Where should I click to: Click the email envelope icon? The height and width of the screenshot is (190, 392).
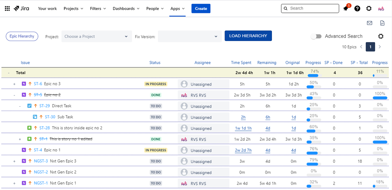click(369, 23)
